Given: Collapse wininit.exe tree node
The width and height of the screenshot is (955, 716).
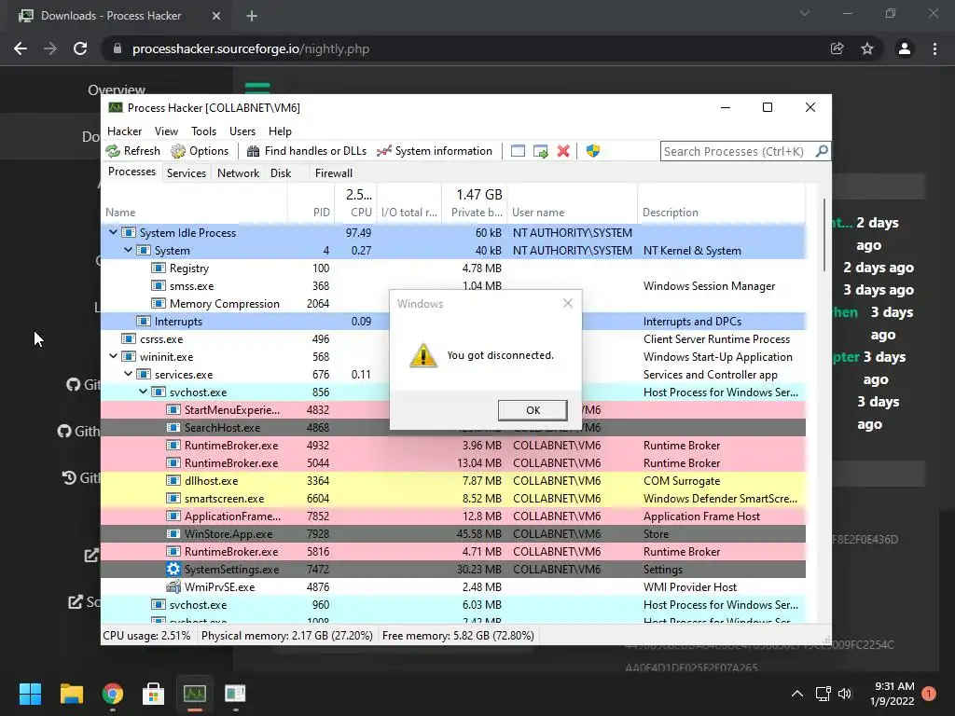Looking at the screenshot, I should pos(113,356).
